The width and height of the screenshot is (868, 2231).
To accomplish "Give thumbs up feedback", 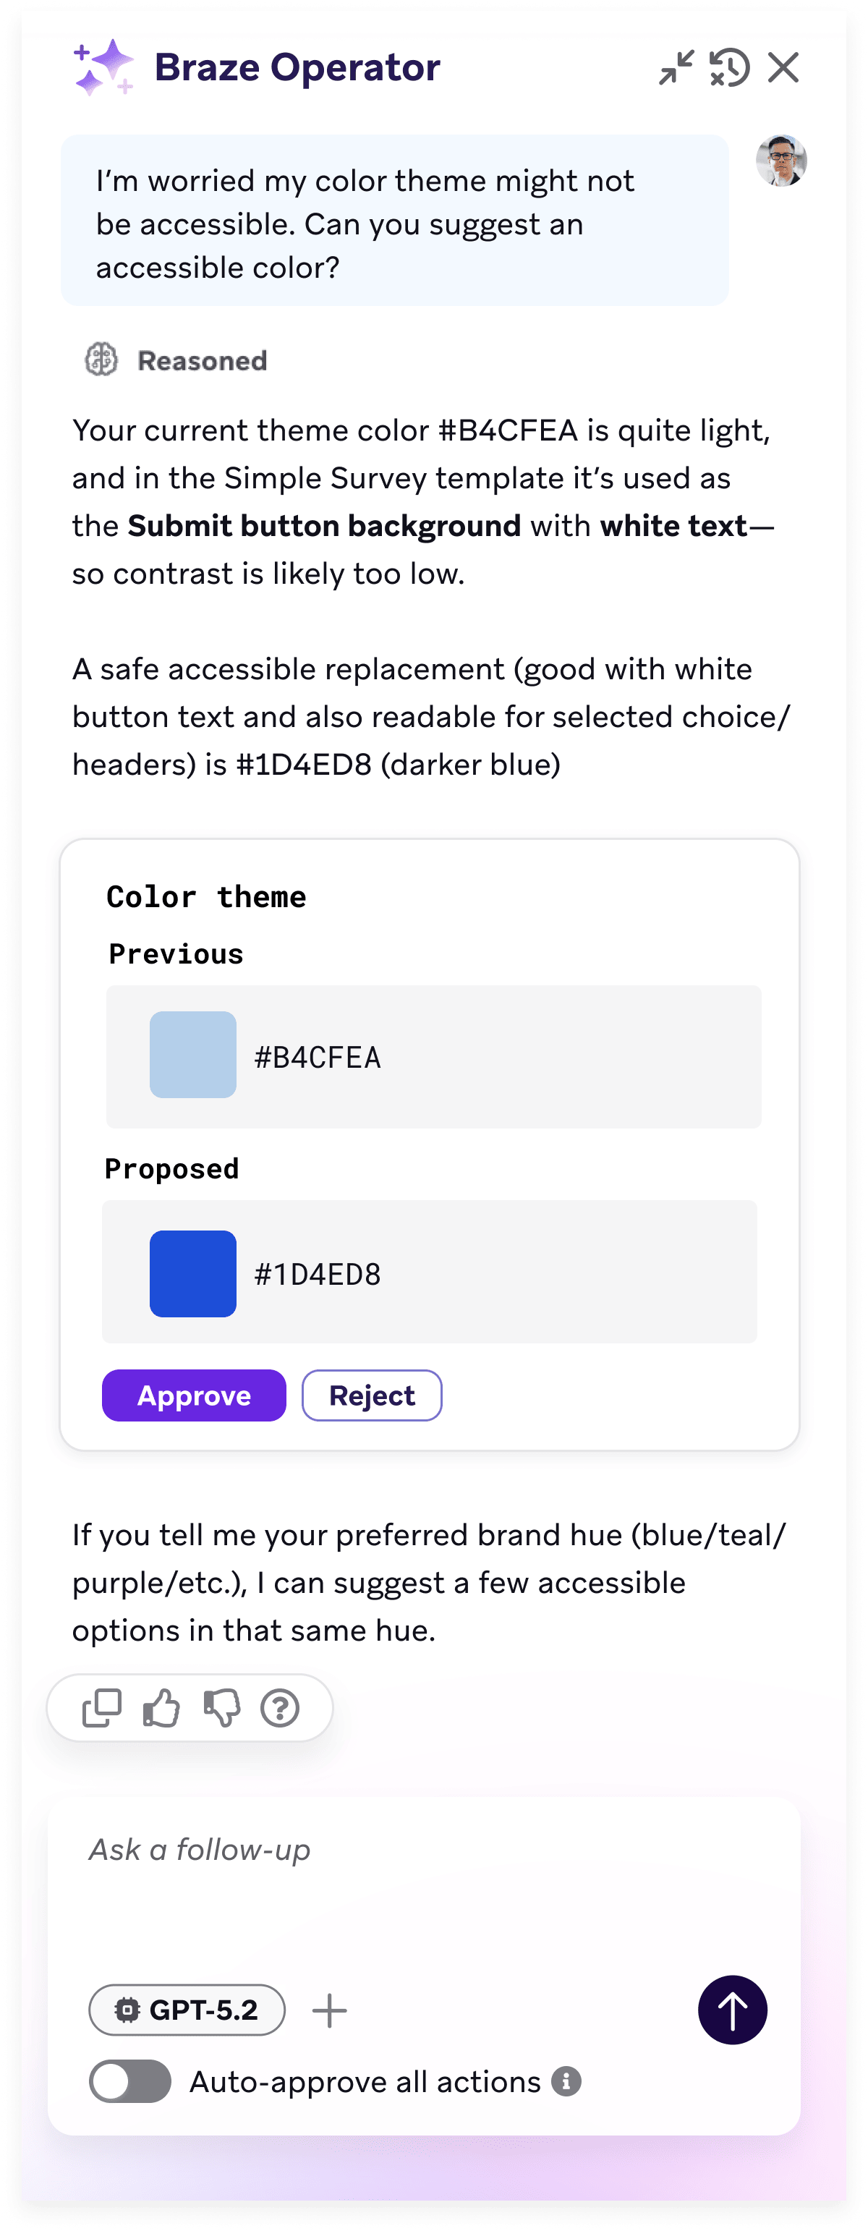I will (x=161, y=1707).
